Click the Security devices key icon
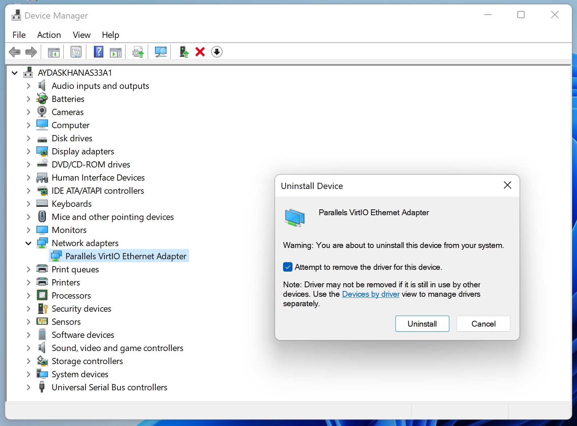 pos(42,308)
